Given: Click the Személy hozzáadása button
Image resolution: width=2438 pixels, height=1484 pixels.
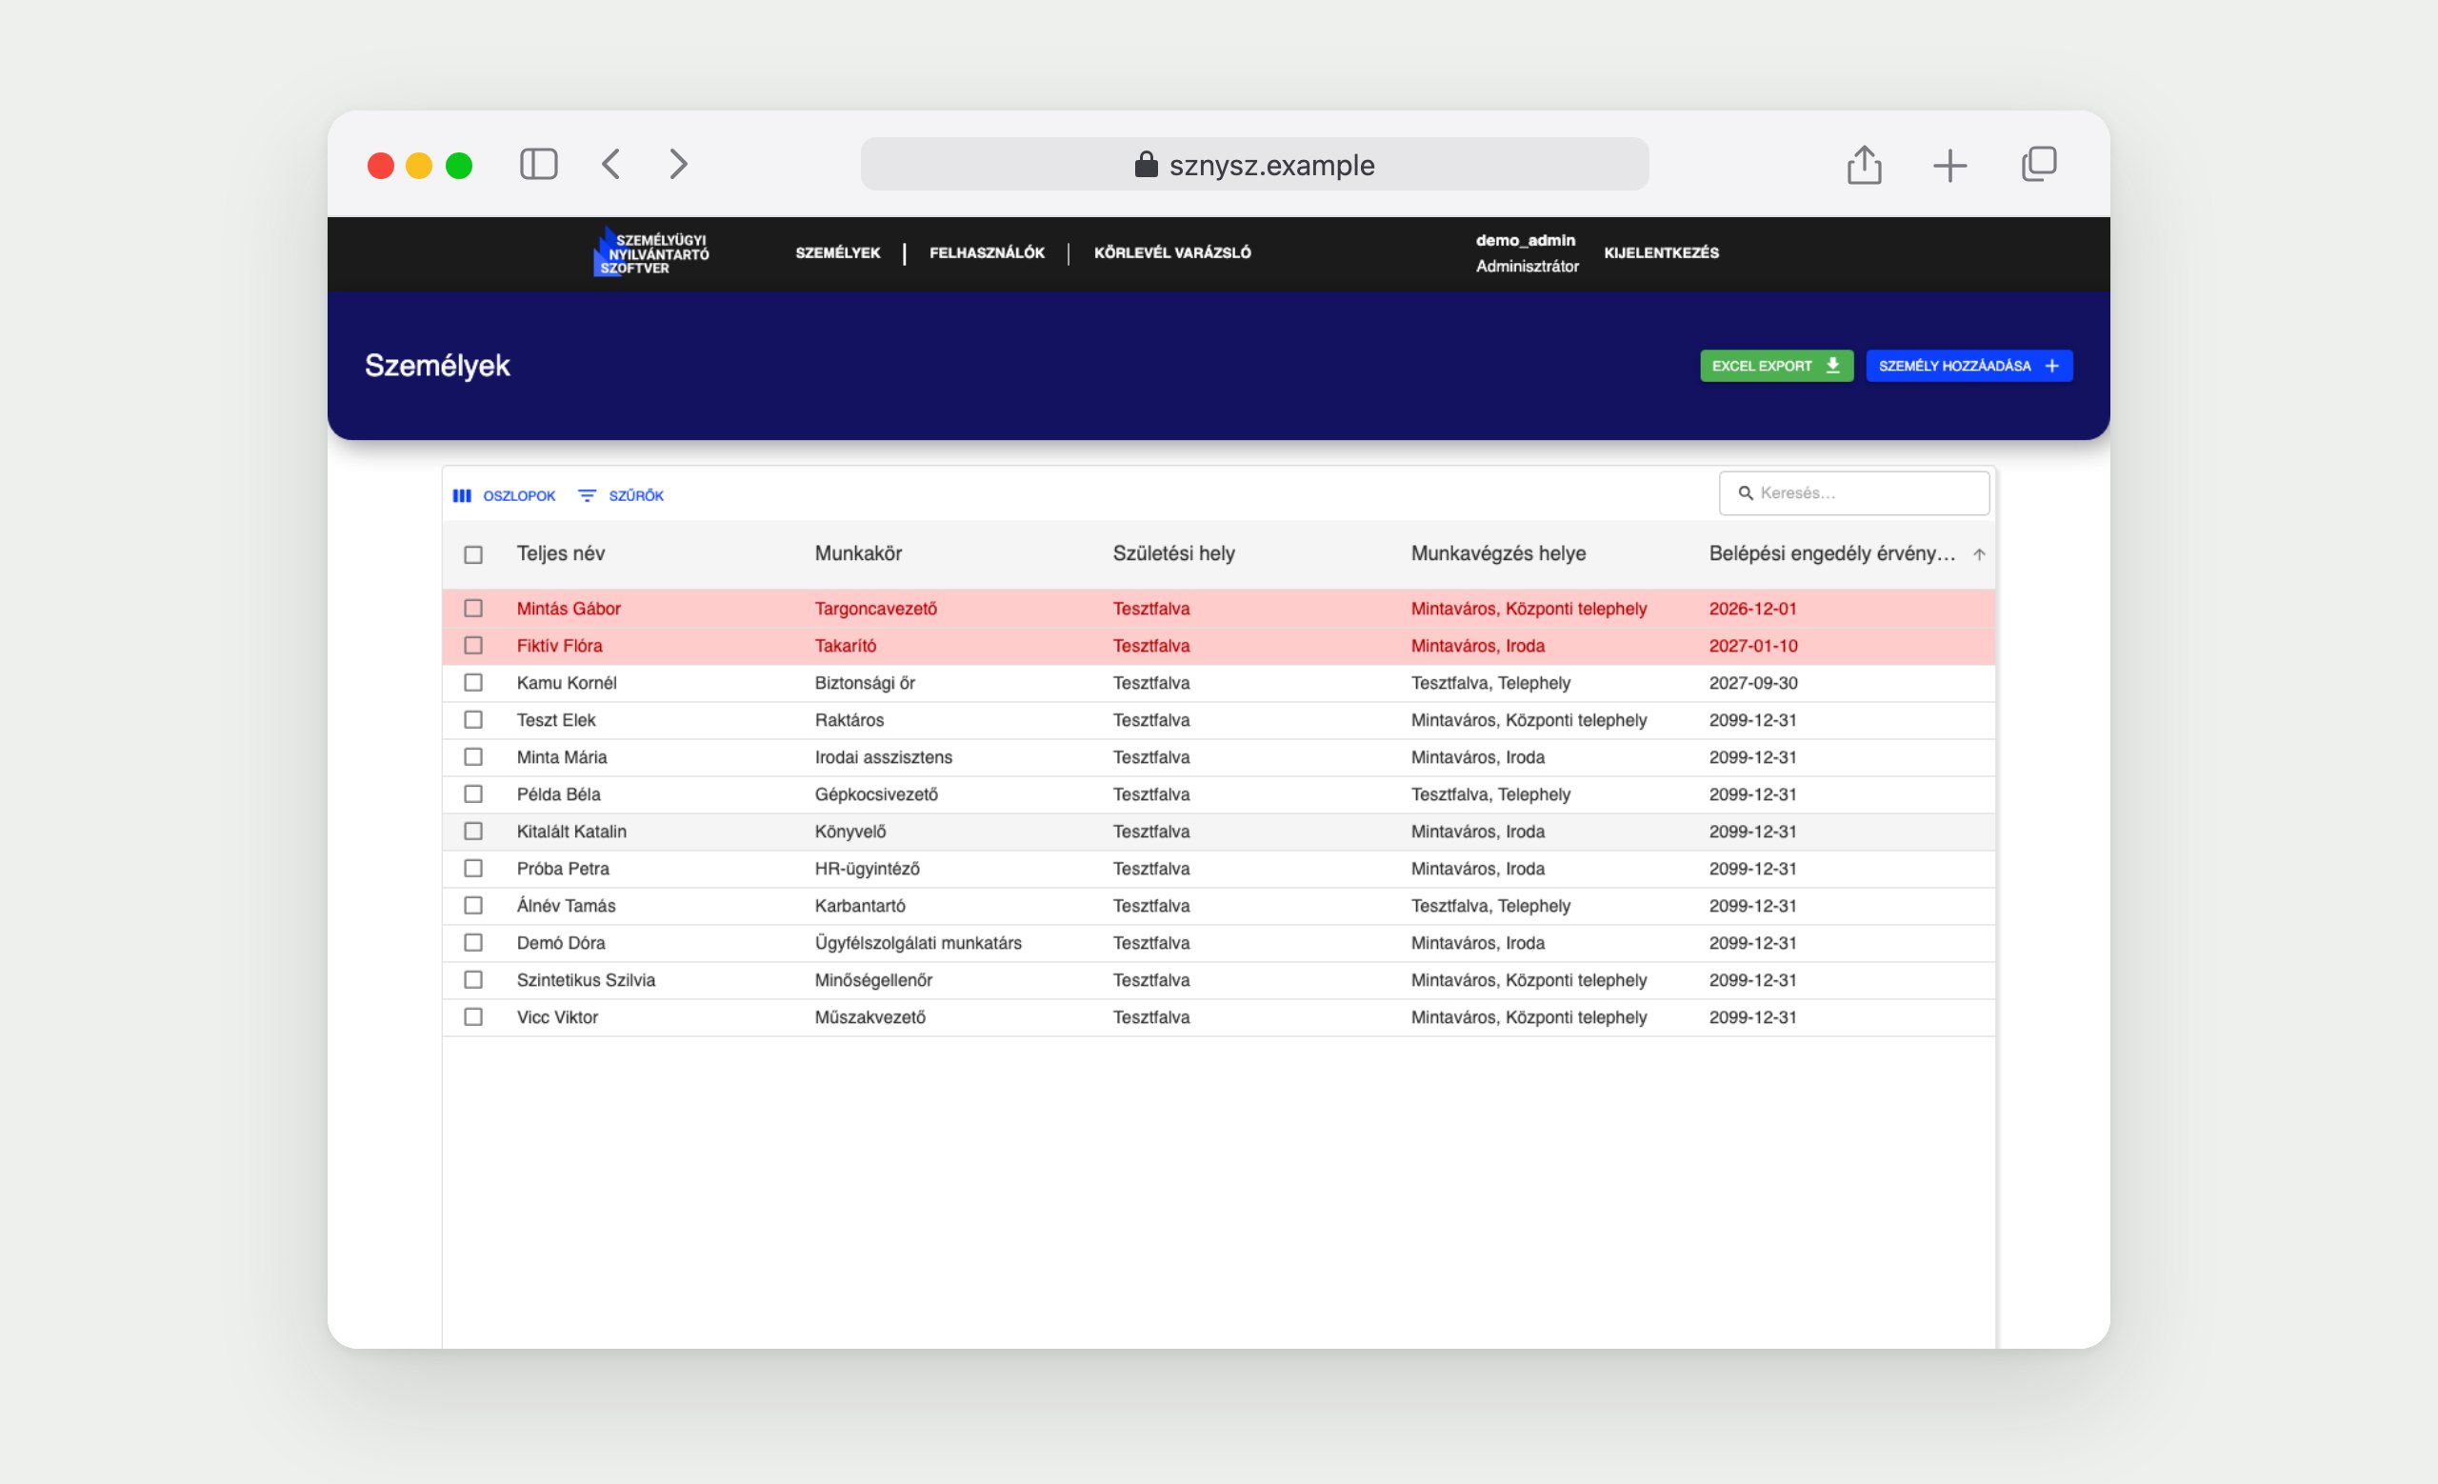Looking at the screenshot, I should coord(1969,366).
